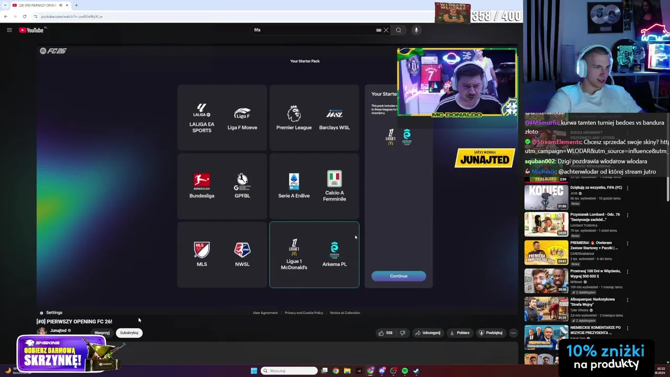The image size is (670, 377).
Task: Open File Explorer from the taskbar
Action: 347,371
